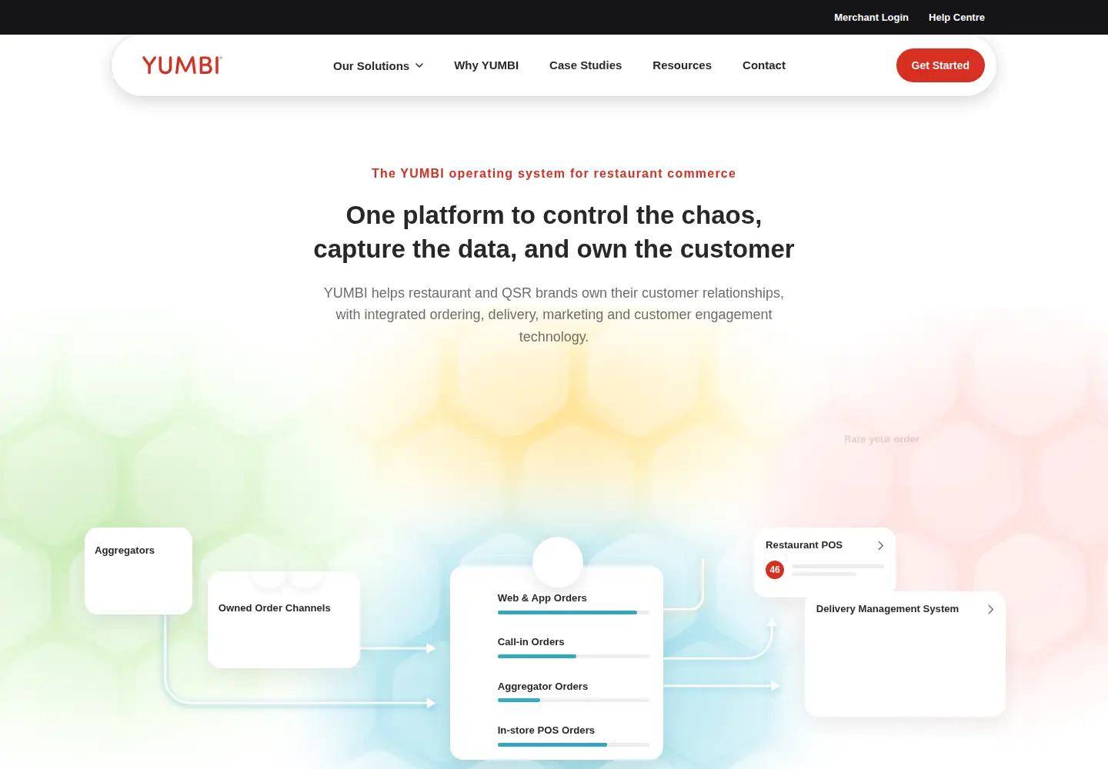Click the Restaurant POS label
The image size is (1108, 769).
804,545
